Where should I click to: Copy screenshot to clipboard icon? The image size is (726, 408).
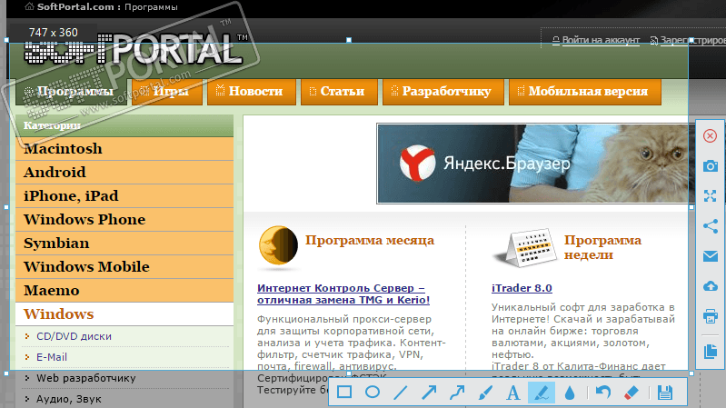[711, 351]
